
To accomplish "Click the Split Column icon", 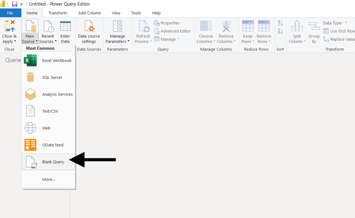I will (297, 26).
